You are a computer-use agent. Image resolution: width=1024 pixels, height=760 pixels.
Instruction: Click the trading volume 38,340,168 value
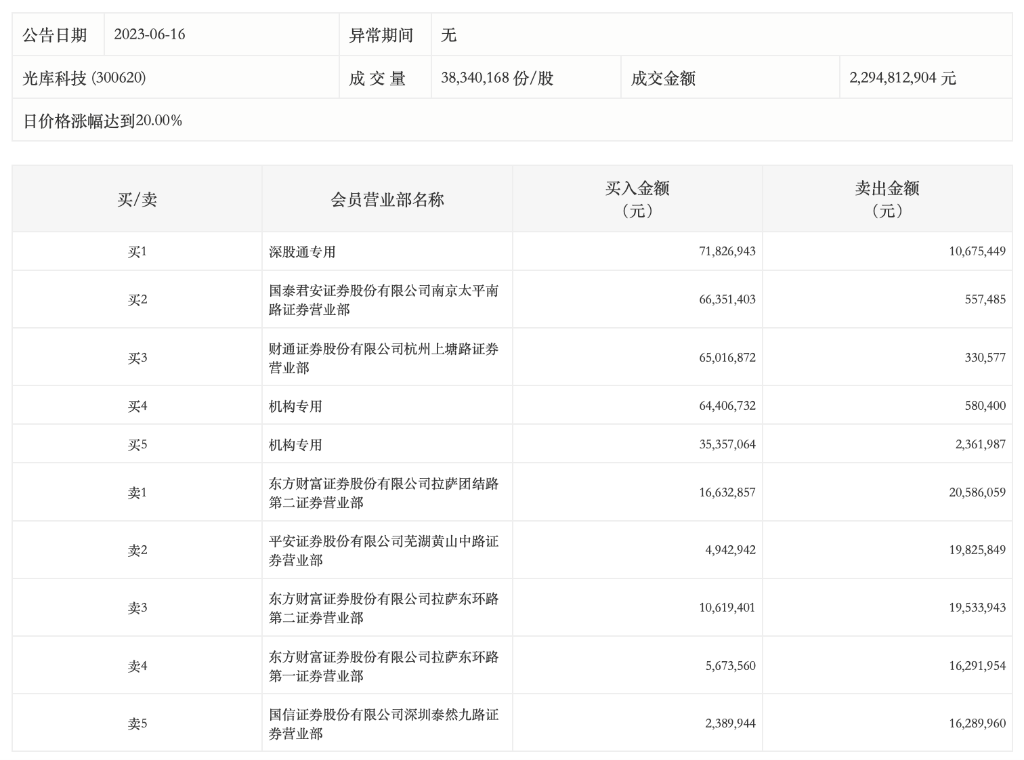coord(497,78)
